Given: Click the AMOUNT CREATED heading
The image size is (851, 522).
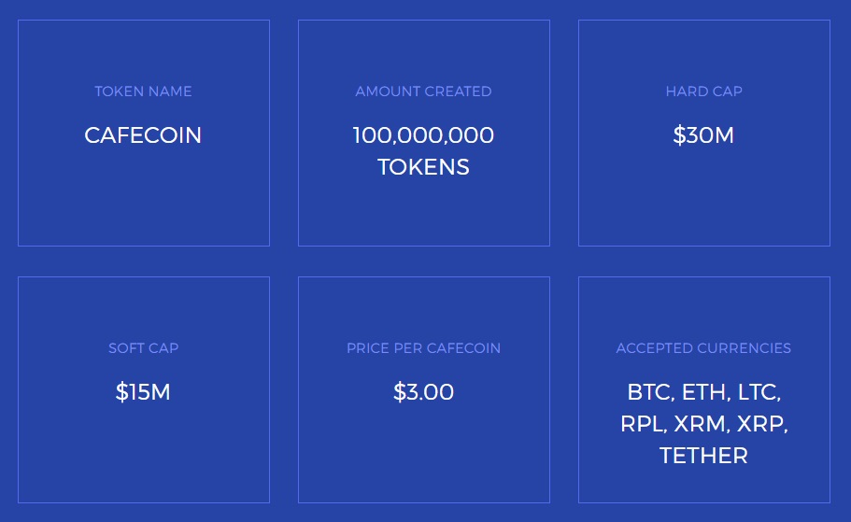Looking at the screenshot, I should [423, 92].
